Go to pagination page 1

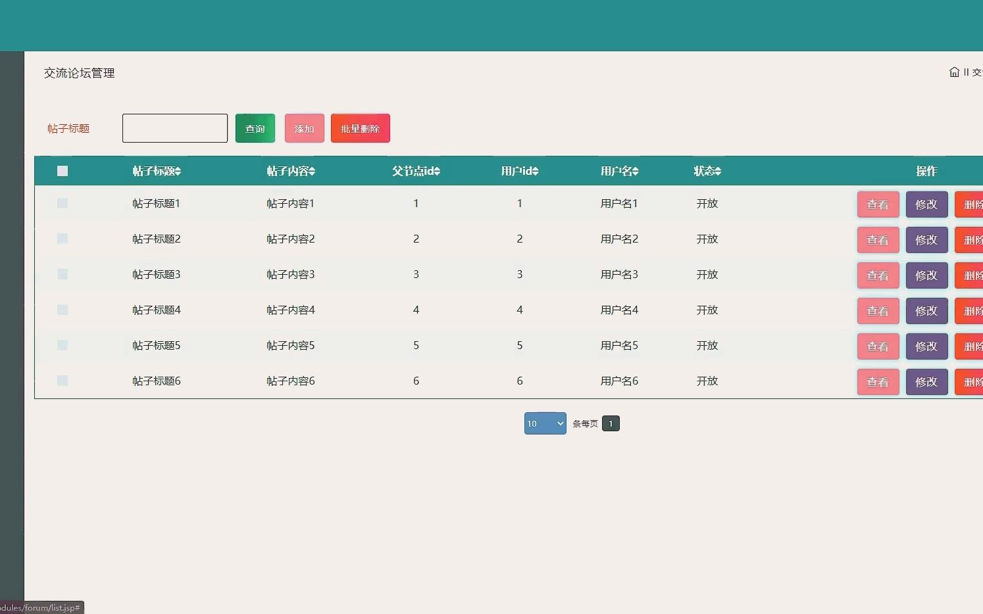pyautogui.click(x=611, y=423)
